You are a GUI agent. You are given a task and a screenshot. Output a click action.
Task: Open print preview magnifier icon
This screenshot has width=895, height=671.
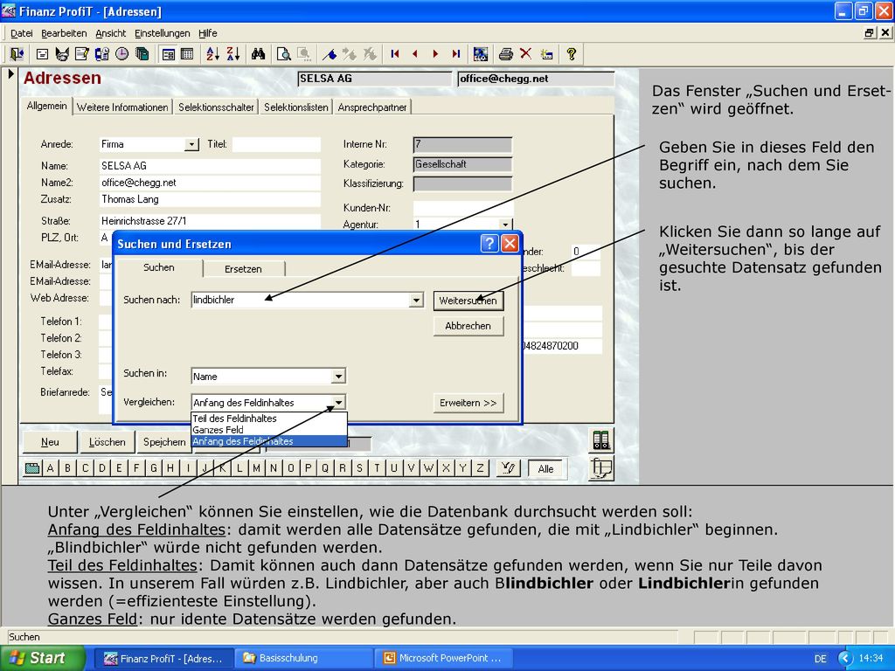pos(284,54)
